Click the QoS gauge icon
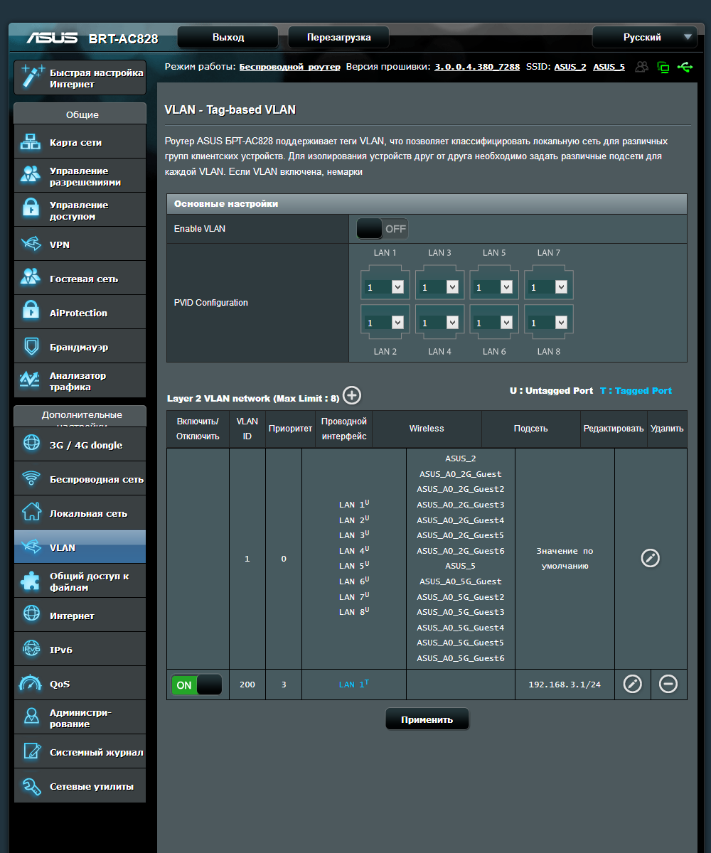This screenshot has width=711, height=853. tap(31, 683)
